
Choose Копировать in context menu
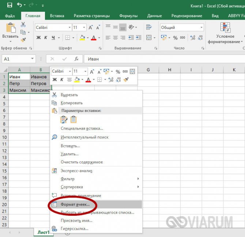coord(97,103)
